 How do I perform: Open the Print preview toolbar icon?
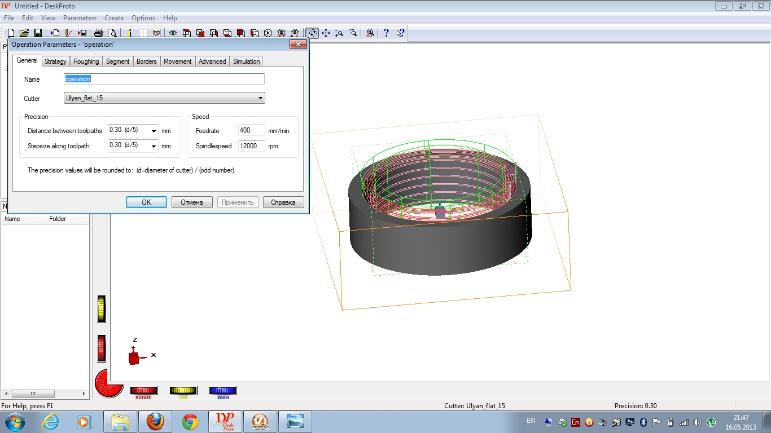click(x=112, y=33)
